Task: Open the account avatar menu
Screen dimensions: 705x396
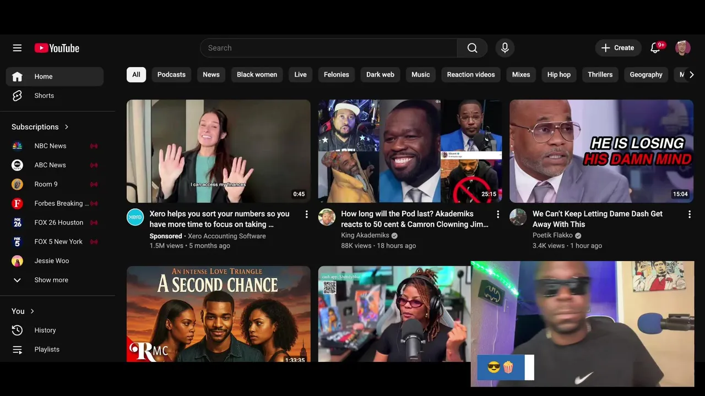Action: pyautogui.click(x=683, y=48)
